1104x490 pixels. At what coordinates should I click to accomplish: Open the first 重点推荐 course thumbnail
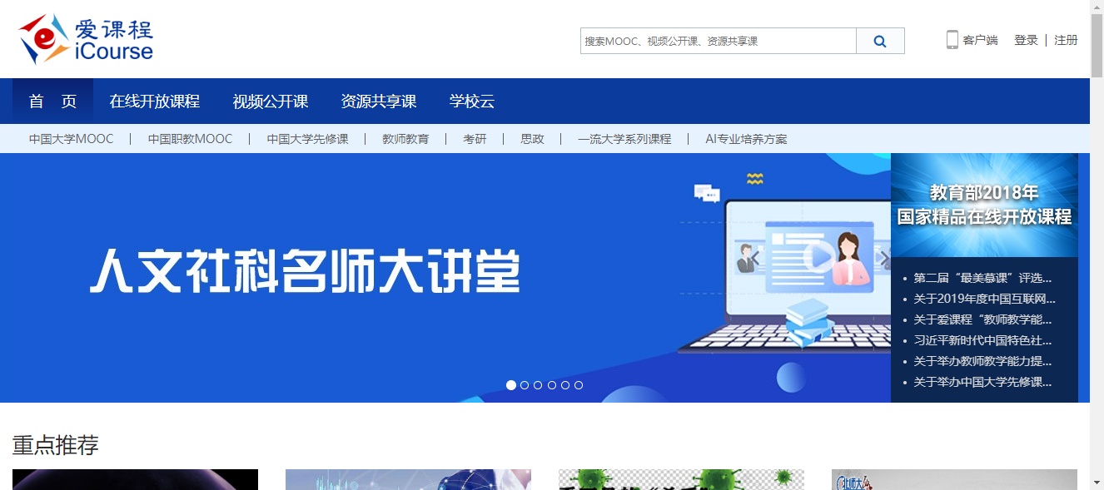pos(134,480)
